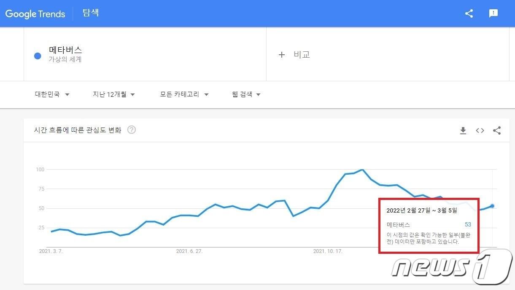Click the Google Trends logo
The image size is (515, 290).
[x=35, y=13]
